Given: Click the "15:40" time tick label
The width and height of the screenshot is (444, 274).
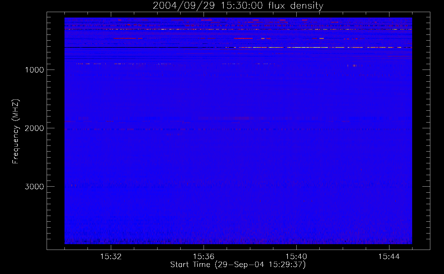Looking at the screenshot, I should (x=296, y=257).
